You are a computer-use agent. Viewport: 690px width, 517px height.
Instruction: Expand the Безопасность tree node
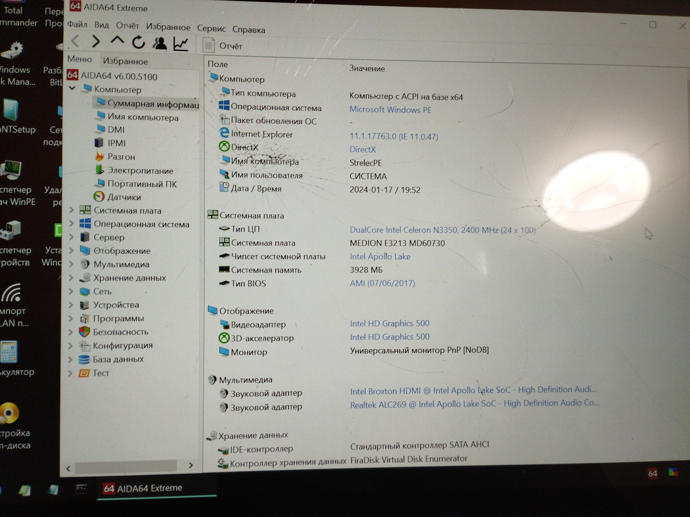(x=70, y=332)
